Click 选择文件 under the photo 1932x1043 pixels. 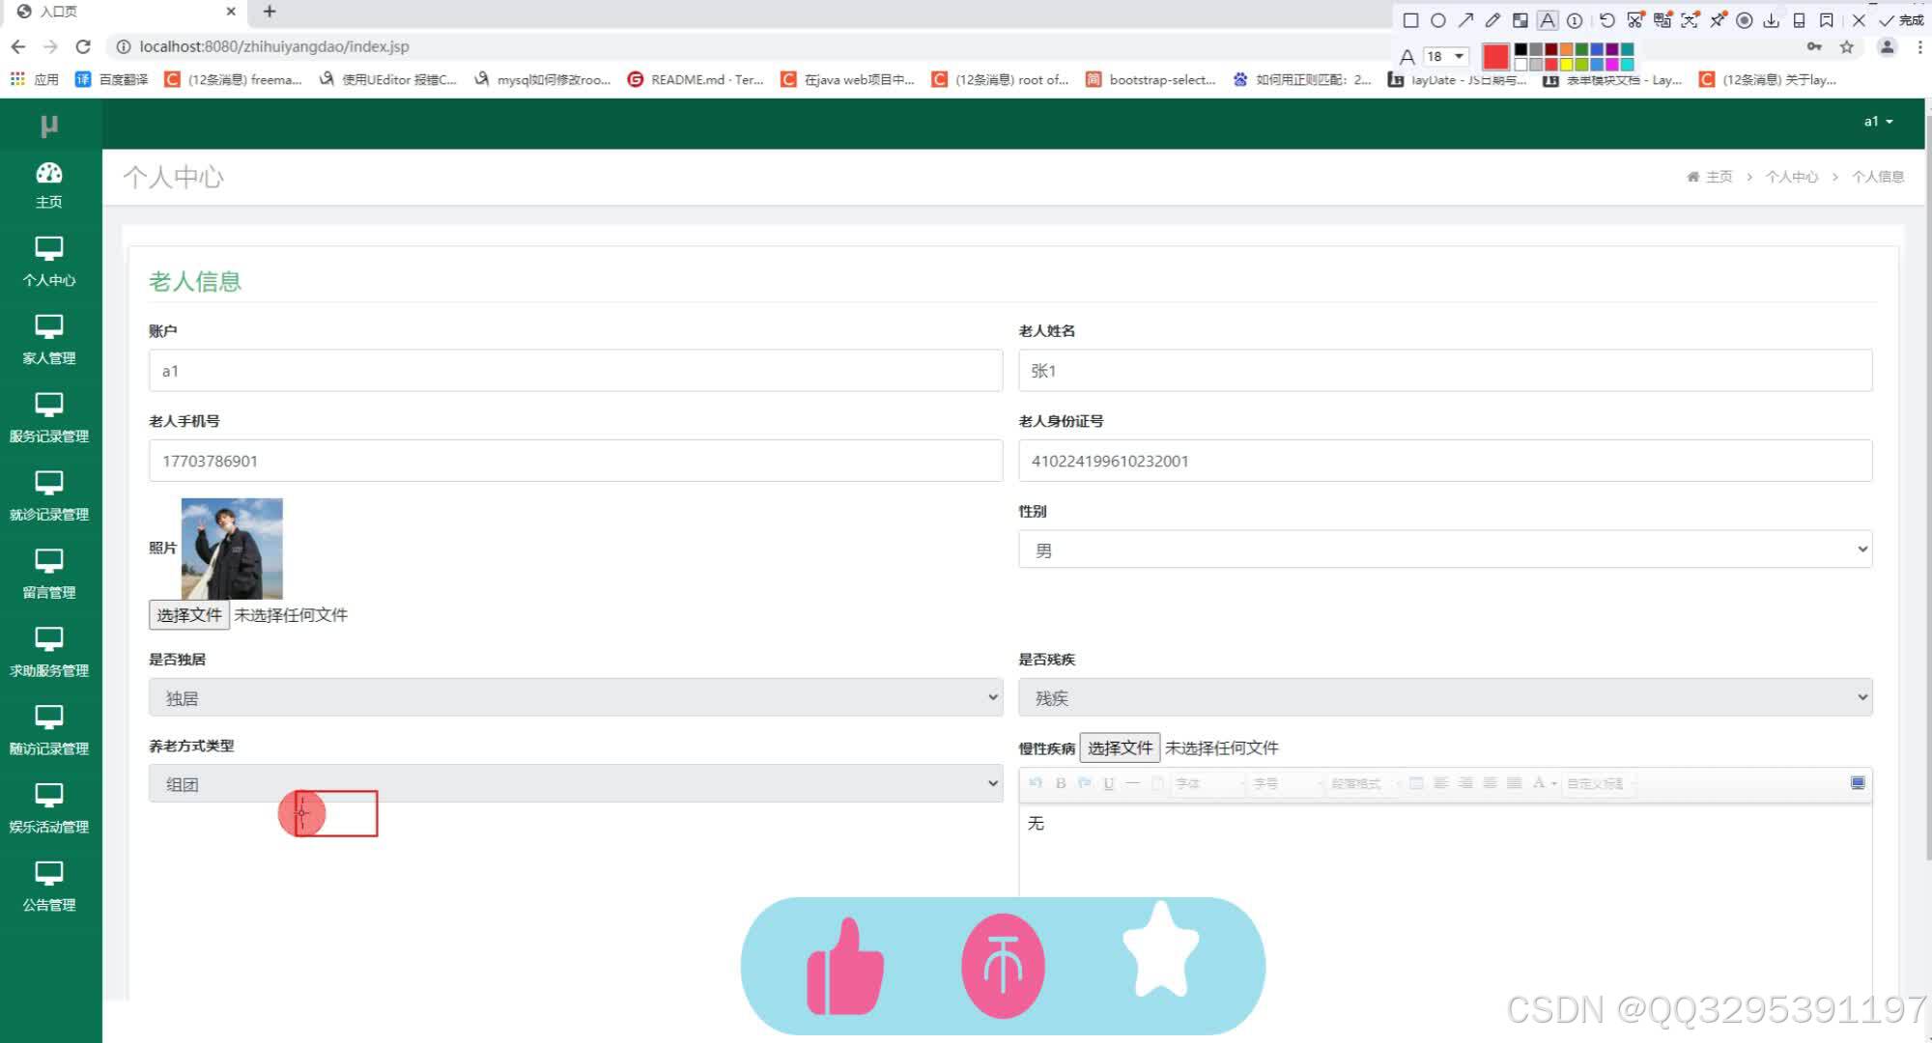(189, 615)
